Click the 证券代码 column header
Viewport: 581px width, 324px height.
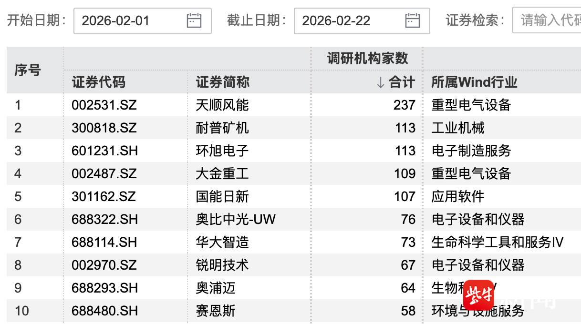pos(99,82)
